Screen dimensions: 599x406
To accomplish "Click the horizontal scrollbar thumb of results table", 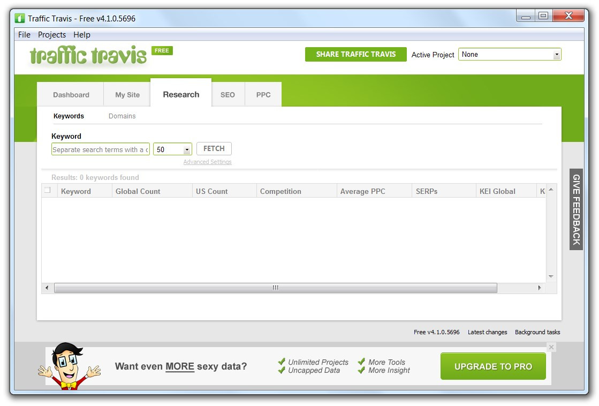I will (x=276, y=288).
